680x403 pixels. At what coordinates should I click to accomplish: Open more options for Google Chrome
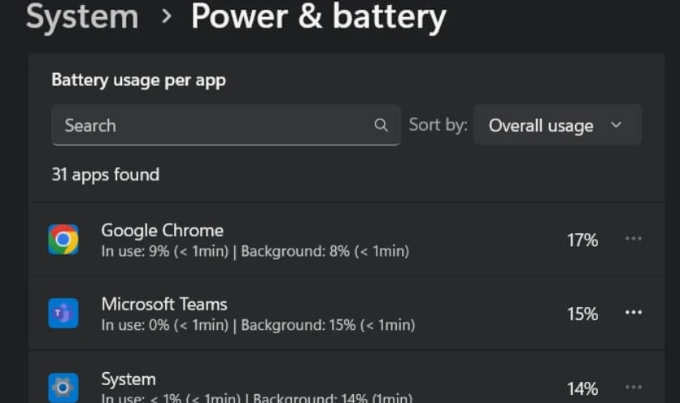tap(633, 239)
